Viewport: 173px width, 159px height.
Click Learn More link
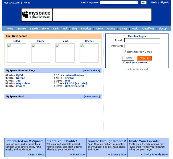click(37, 154)
